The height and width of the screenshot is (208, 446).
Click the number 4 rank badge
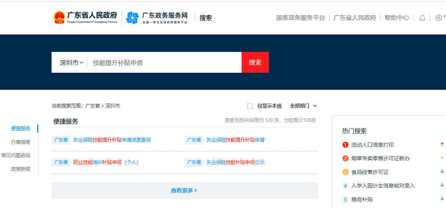345,186
